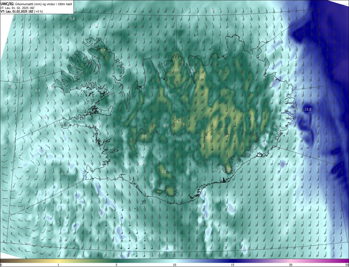
Task: Click the 30 tick on the color scale
Action: click(x=291, y=265)
